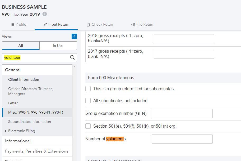Check 'This is a group return filed for subordinates'
Image resolution: width=241 pixels, height=161 pixels.
[88, 89]
